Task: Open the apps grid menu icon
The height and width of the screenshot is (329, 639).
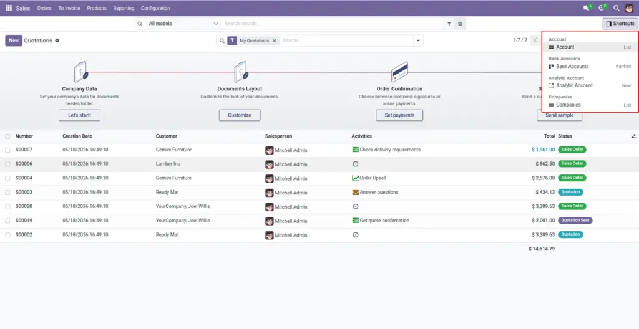Action: 9,8
